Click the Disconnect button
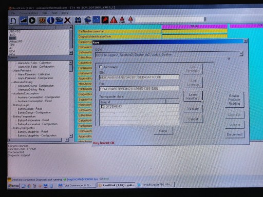 click(235, 134)
